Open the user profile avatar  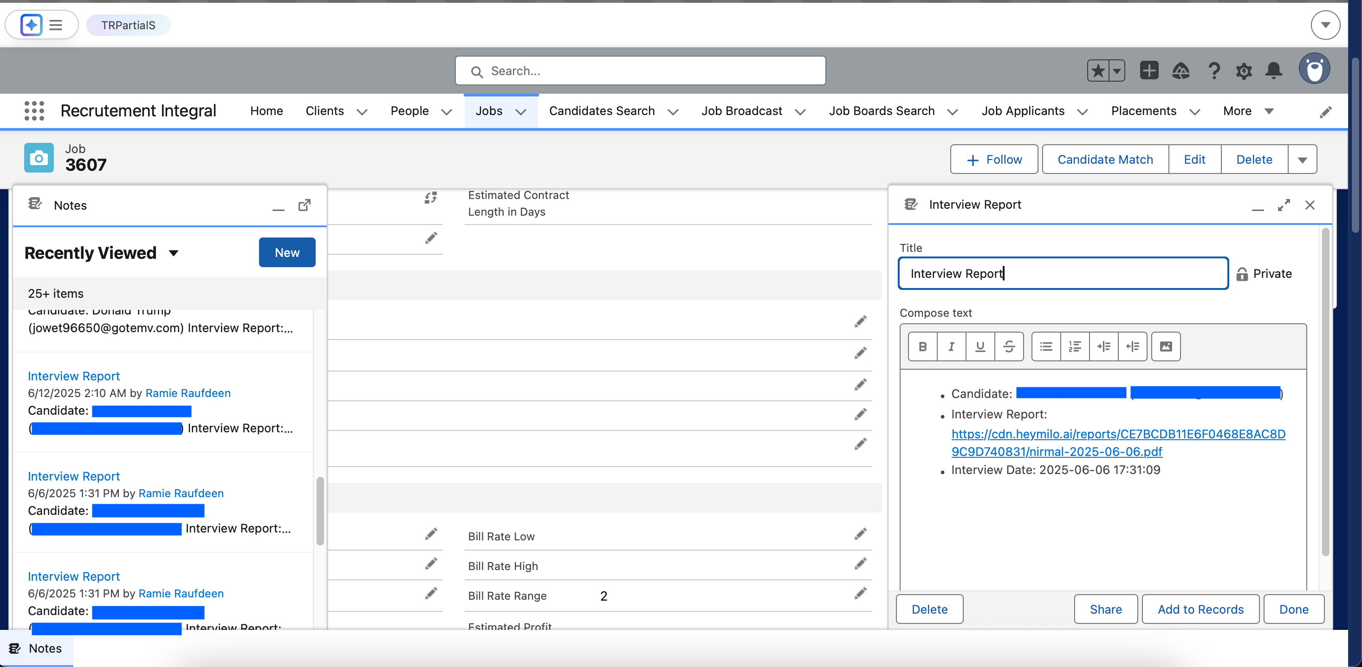[x=1314, y=69]
